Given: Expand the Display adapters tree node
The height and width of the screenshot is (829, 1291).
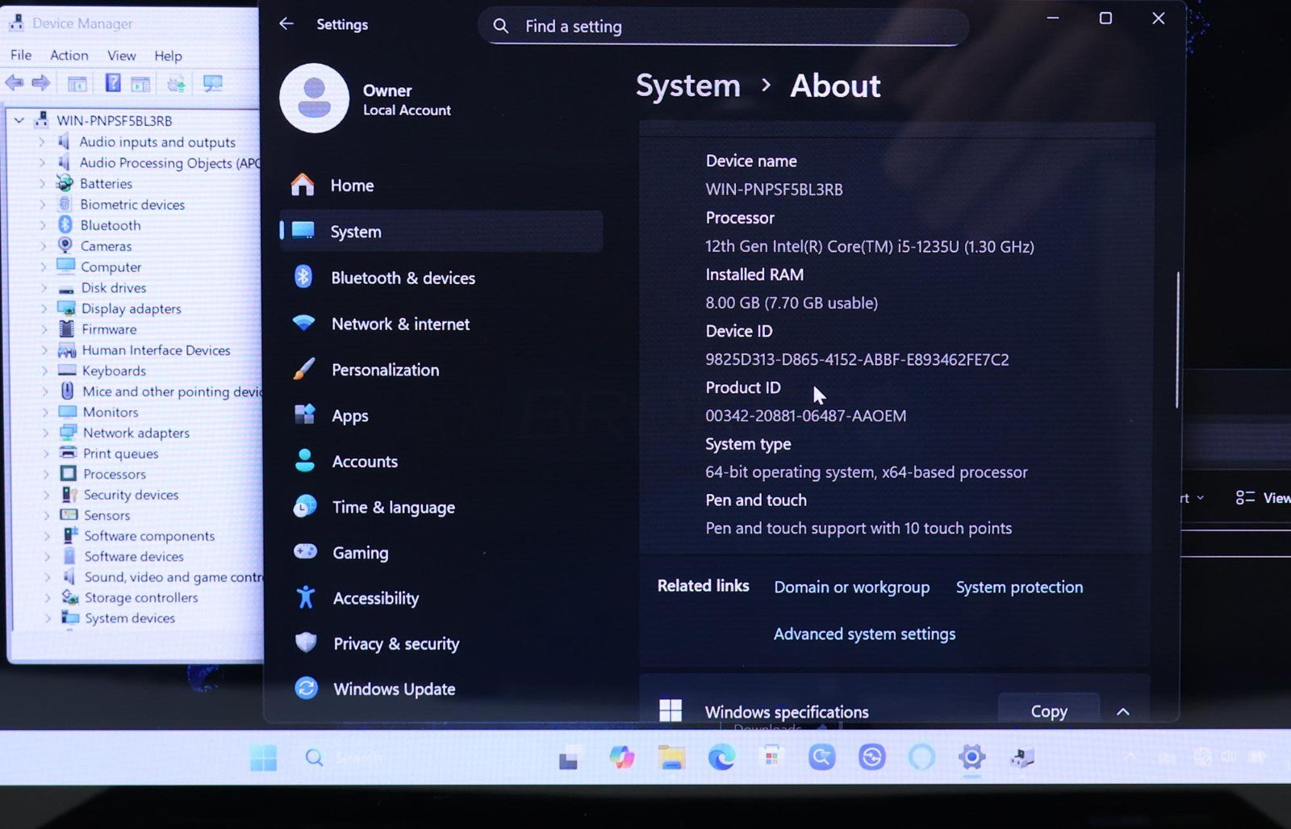Looking at the screenshot, I should tap(44, 308).
